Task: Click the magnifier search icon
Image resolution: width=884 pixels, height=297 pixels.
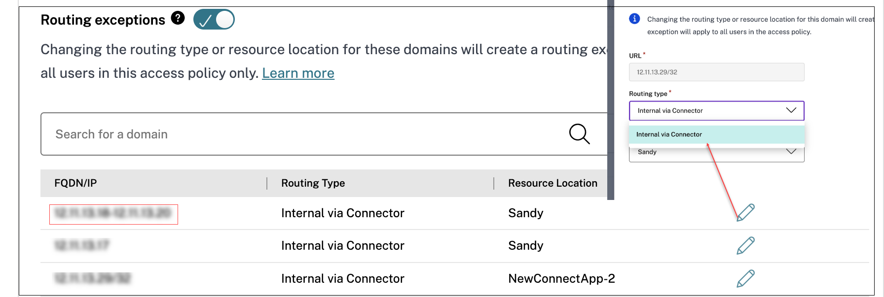Action: coord(579,134)
